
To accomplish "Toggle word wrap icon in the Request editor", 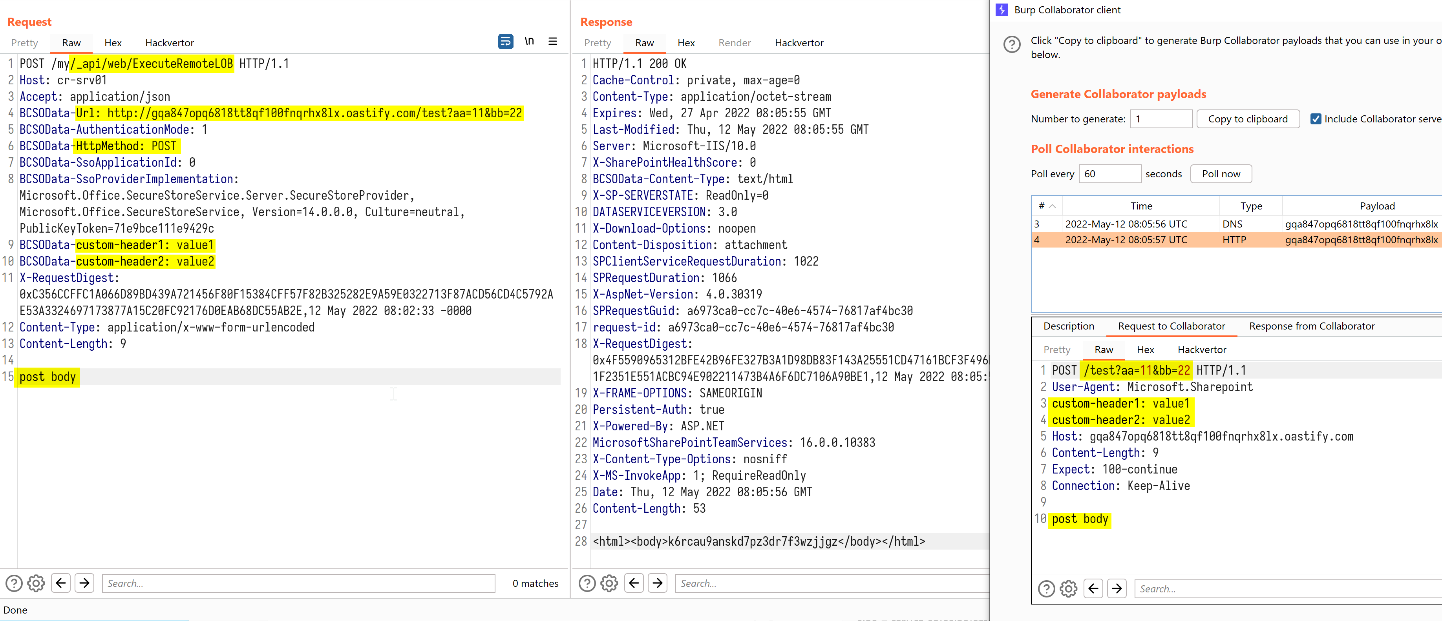I will (x=506, y=42).
